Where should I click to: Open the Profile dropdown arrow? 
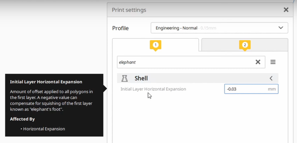tap(281, 28)
